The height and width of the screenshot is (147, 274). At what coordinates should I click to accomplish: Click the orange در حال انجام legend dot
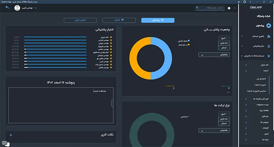[x=189, y=45]
